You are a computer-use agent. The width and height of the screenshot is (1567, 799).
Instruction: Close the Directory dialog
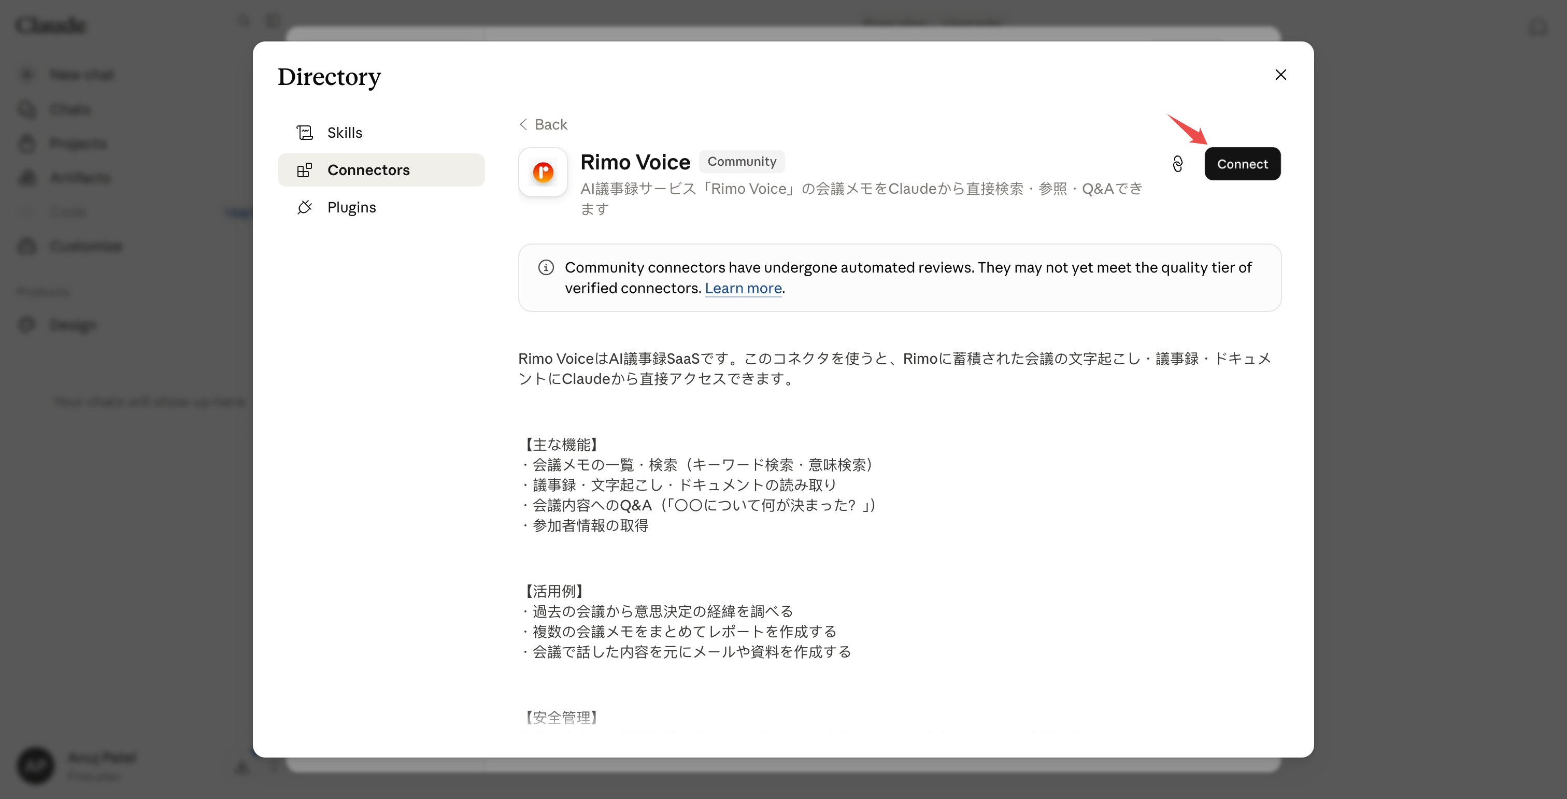1280,74
